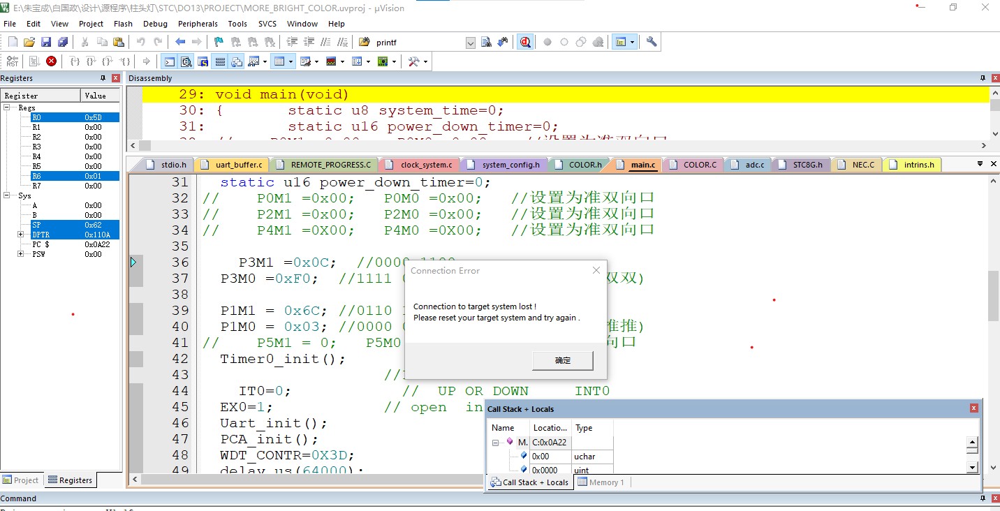Pin the Registers panel with pushpin icon

(103, 78)
